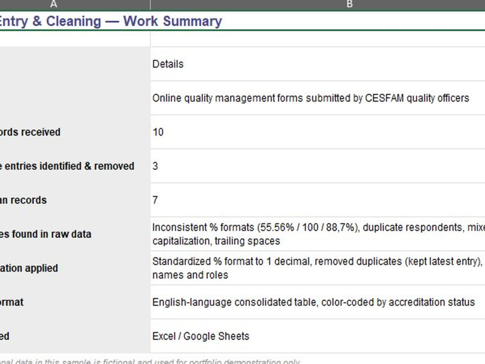Image resolution: width=485 pixels, height=364 pixels.
Task: Select the empty B cell above 'Details'
Action: pos(318,39)
